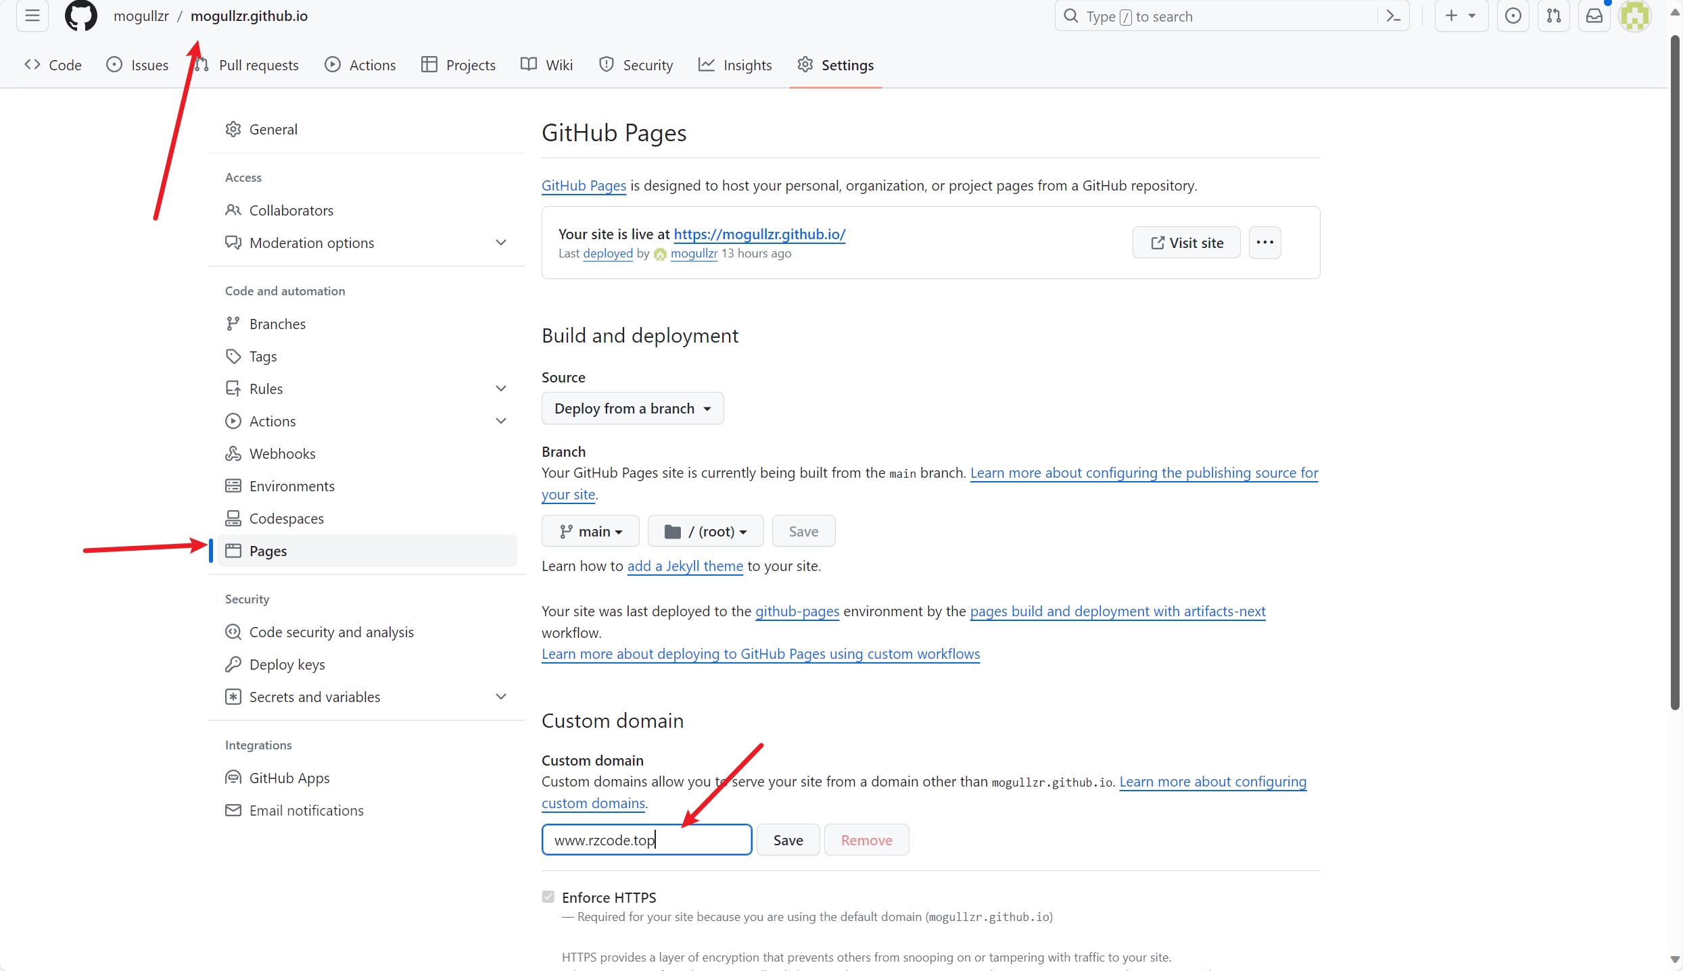Open the Deploy from a branch dropdown

[632, 408]
